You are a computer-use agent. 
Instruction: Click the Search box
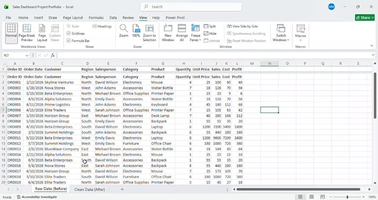[x=191, y=7]
